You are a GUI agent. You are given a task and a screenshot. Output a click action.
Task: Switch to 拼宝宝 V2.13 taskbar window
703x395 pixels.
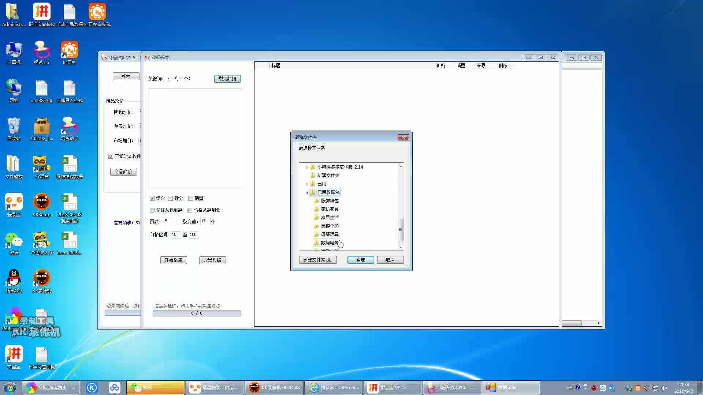[x=393, y=388]
